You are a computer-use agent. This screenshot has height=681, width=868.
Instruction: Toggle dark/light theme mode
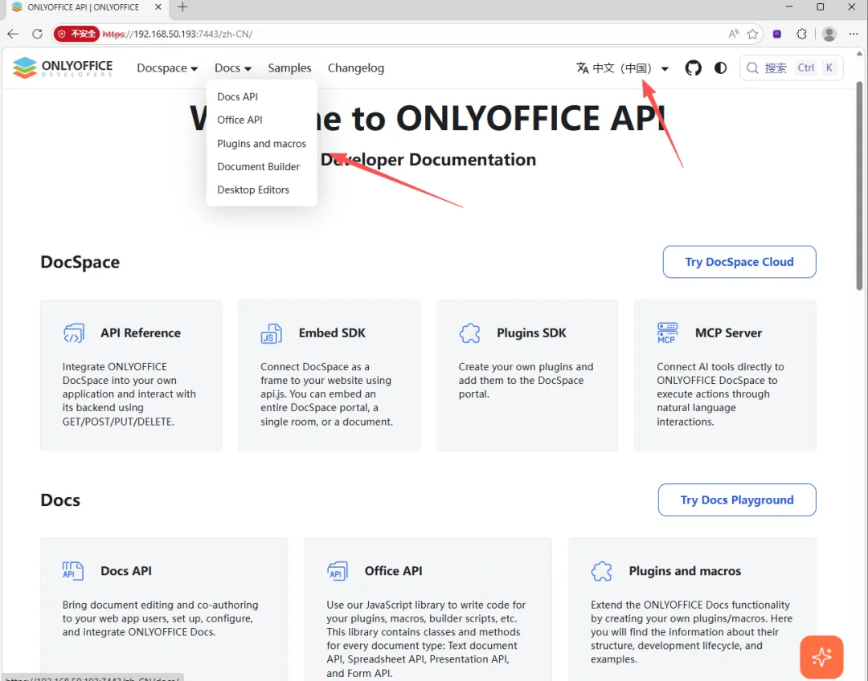[720, 68]
